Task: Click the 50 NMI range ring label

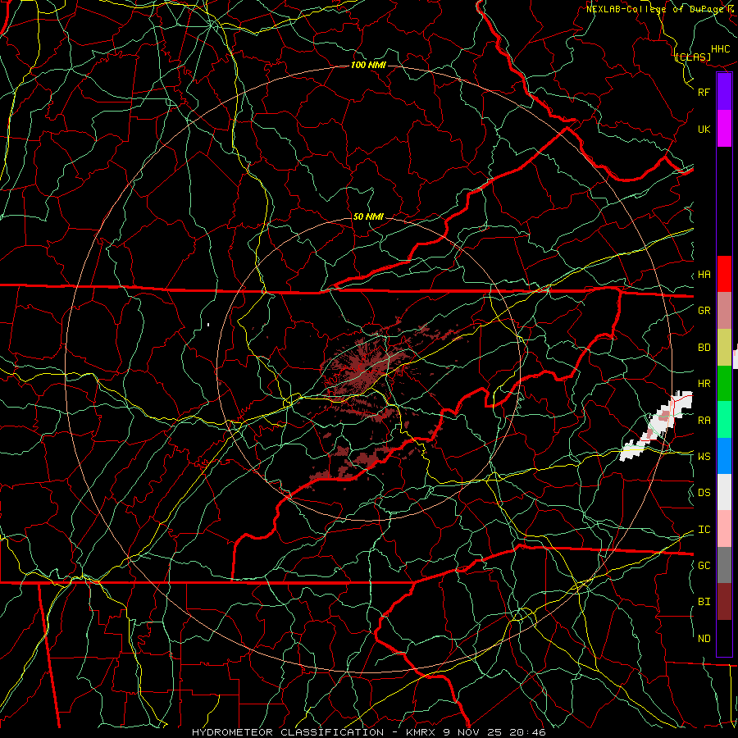Action: coord(368,216)
